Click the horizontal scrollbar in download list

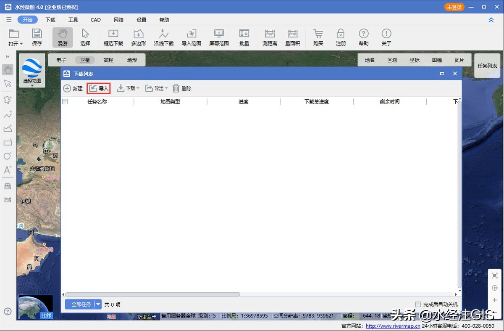click(x=152, y=294)
